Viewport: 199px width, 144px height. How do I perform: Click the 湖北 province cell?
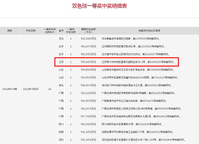click(61, 85)
